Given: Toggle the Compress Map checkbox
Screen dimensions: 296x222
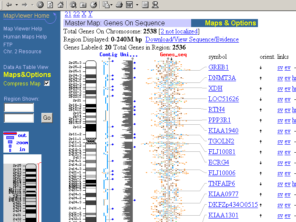Looking at the screenshot, I should (47, 83).
